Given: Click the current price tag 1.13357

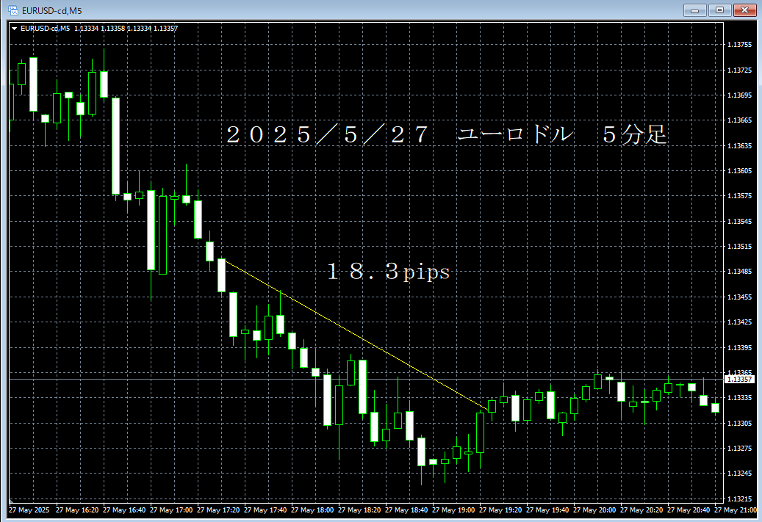Looking at the screenshot, I should (739, 380).
